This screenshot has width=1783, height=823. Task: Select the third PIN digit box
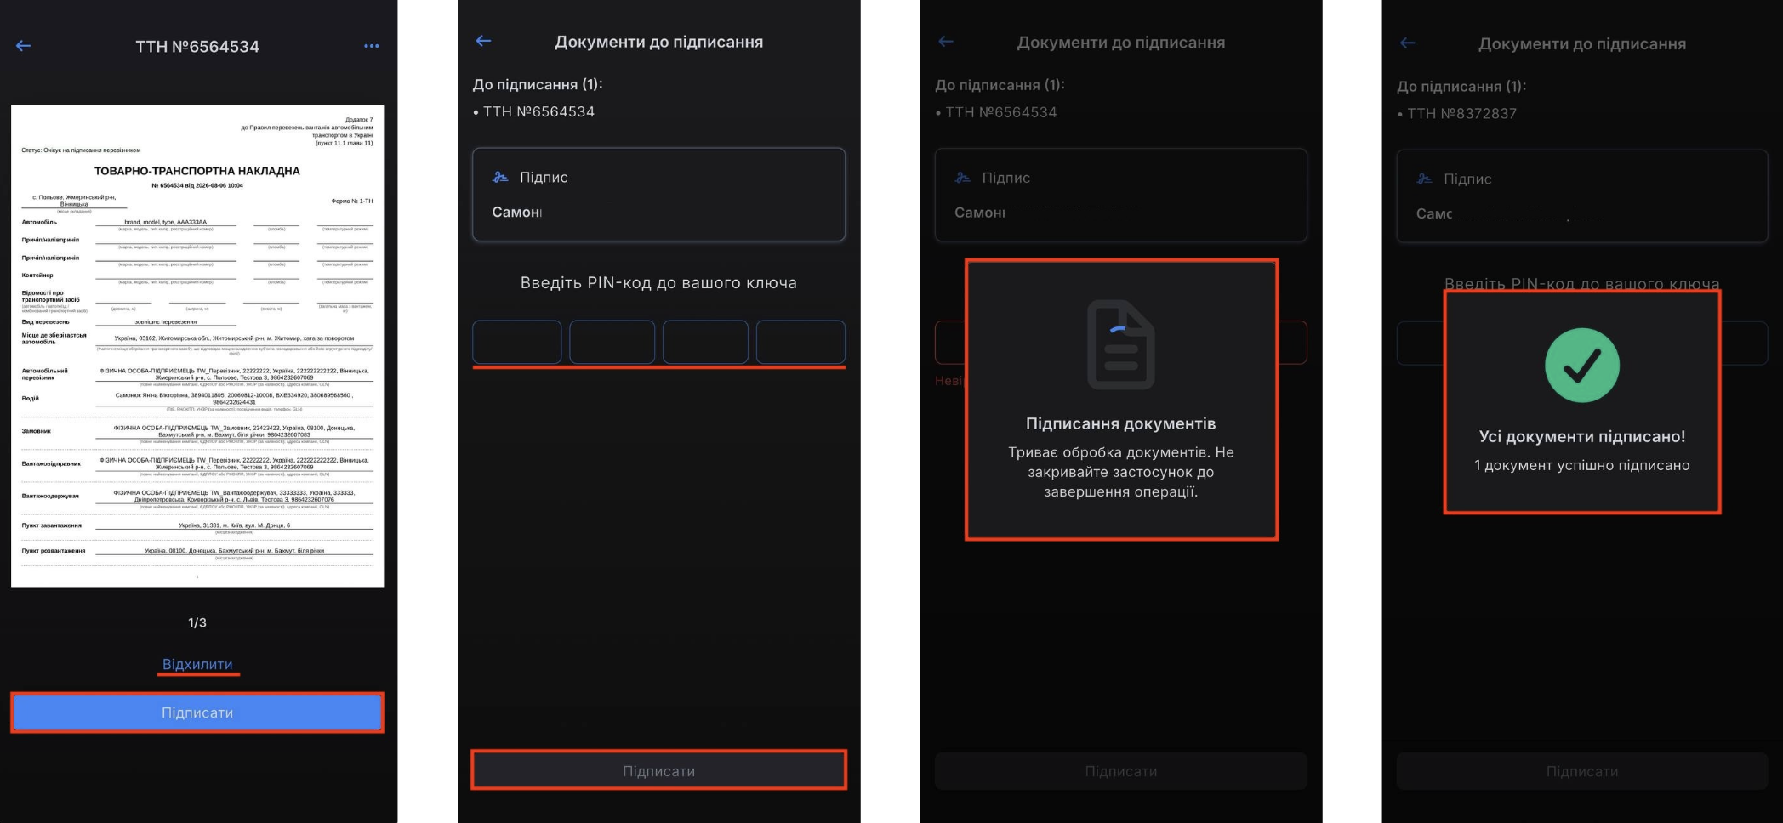706,342
